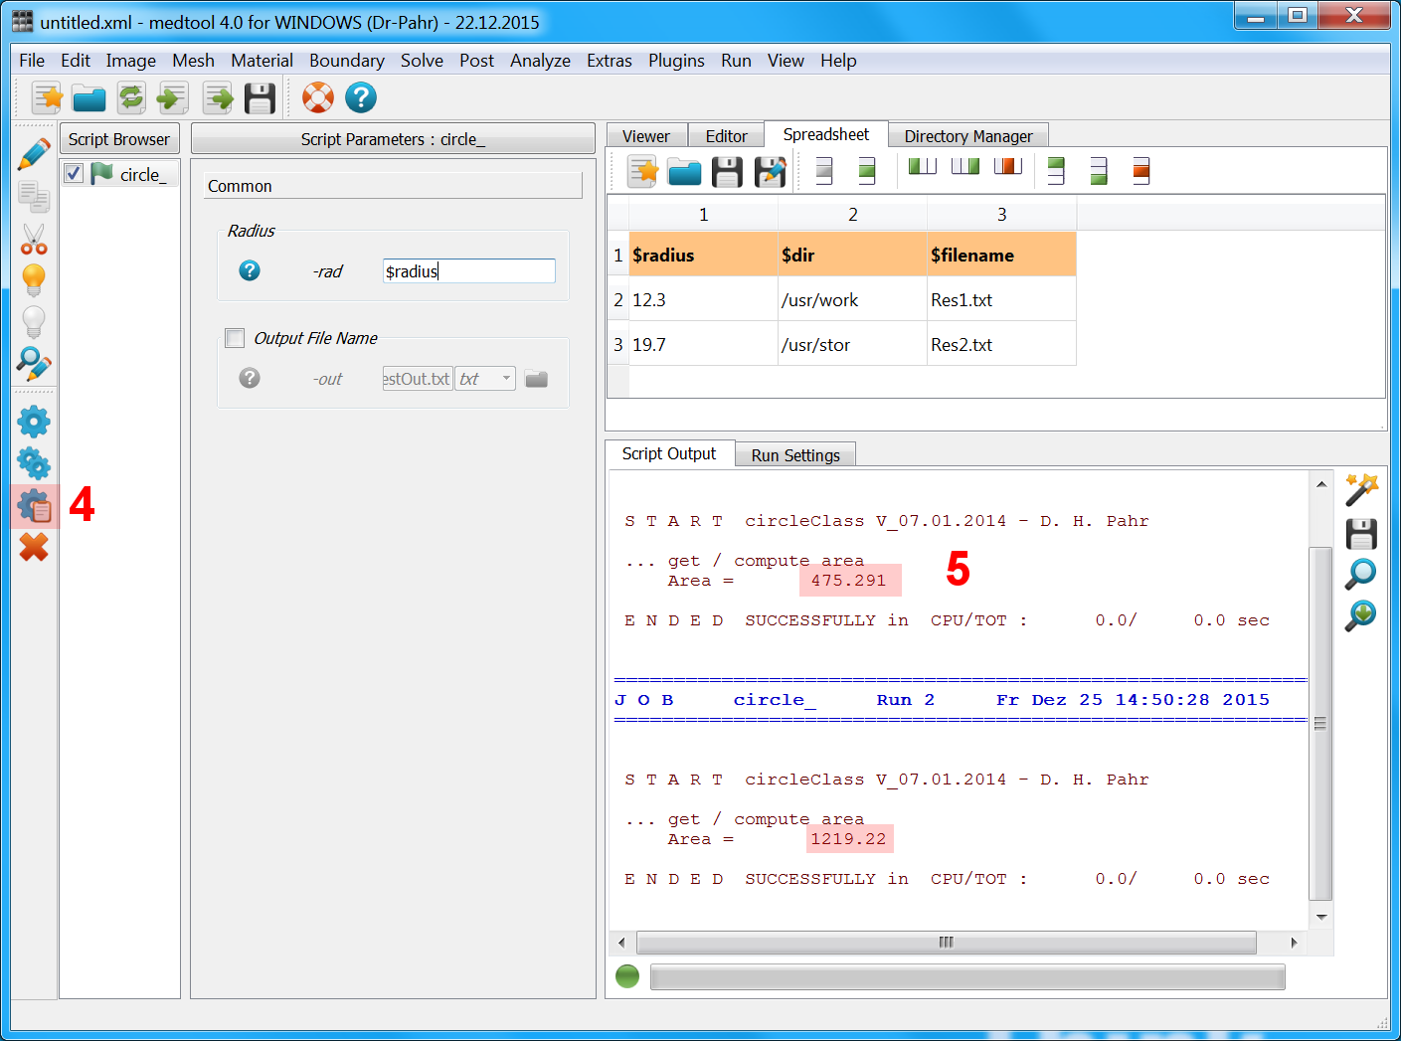This screenshot has width=1401, height=1041.
Task: Click the blue help icon next to -rad
Action: [x=250, y=270]
